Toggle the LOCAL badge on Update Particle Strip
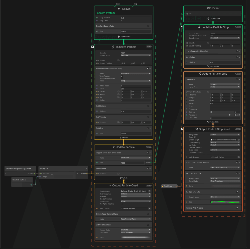Image resolution: width=250 pixels, height=249 pixels. click(238, 74)
